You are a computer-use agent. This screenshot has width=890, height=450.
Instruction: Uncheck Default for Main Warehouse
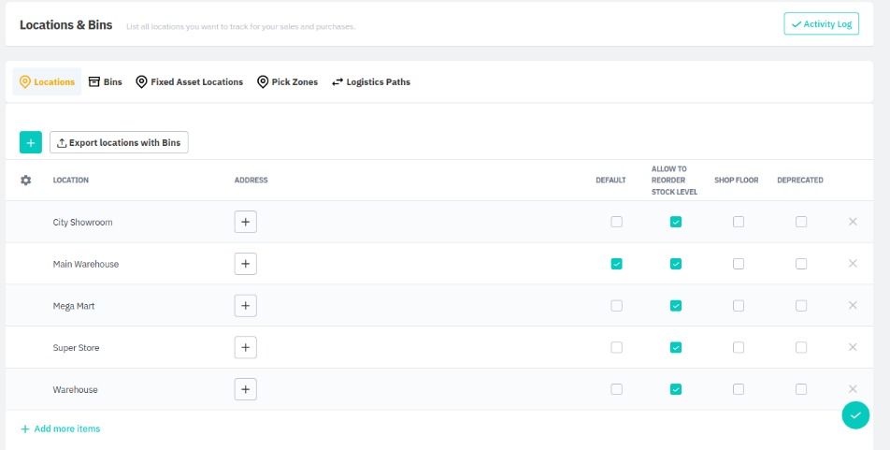point(616,264)
